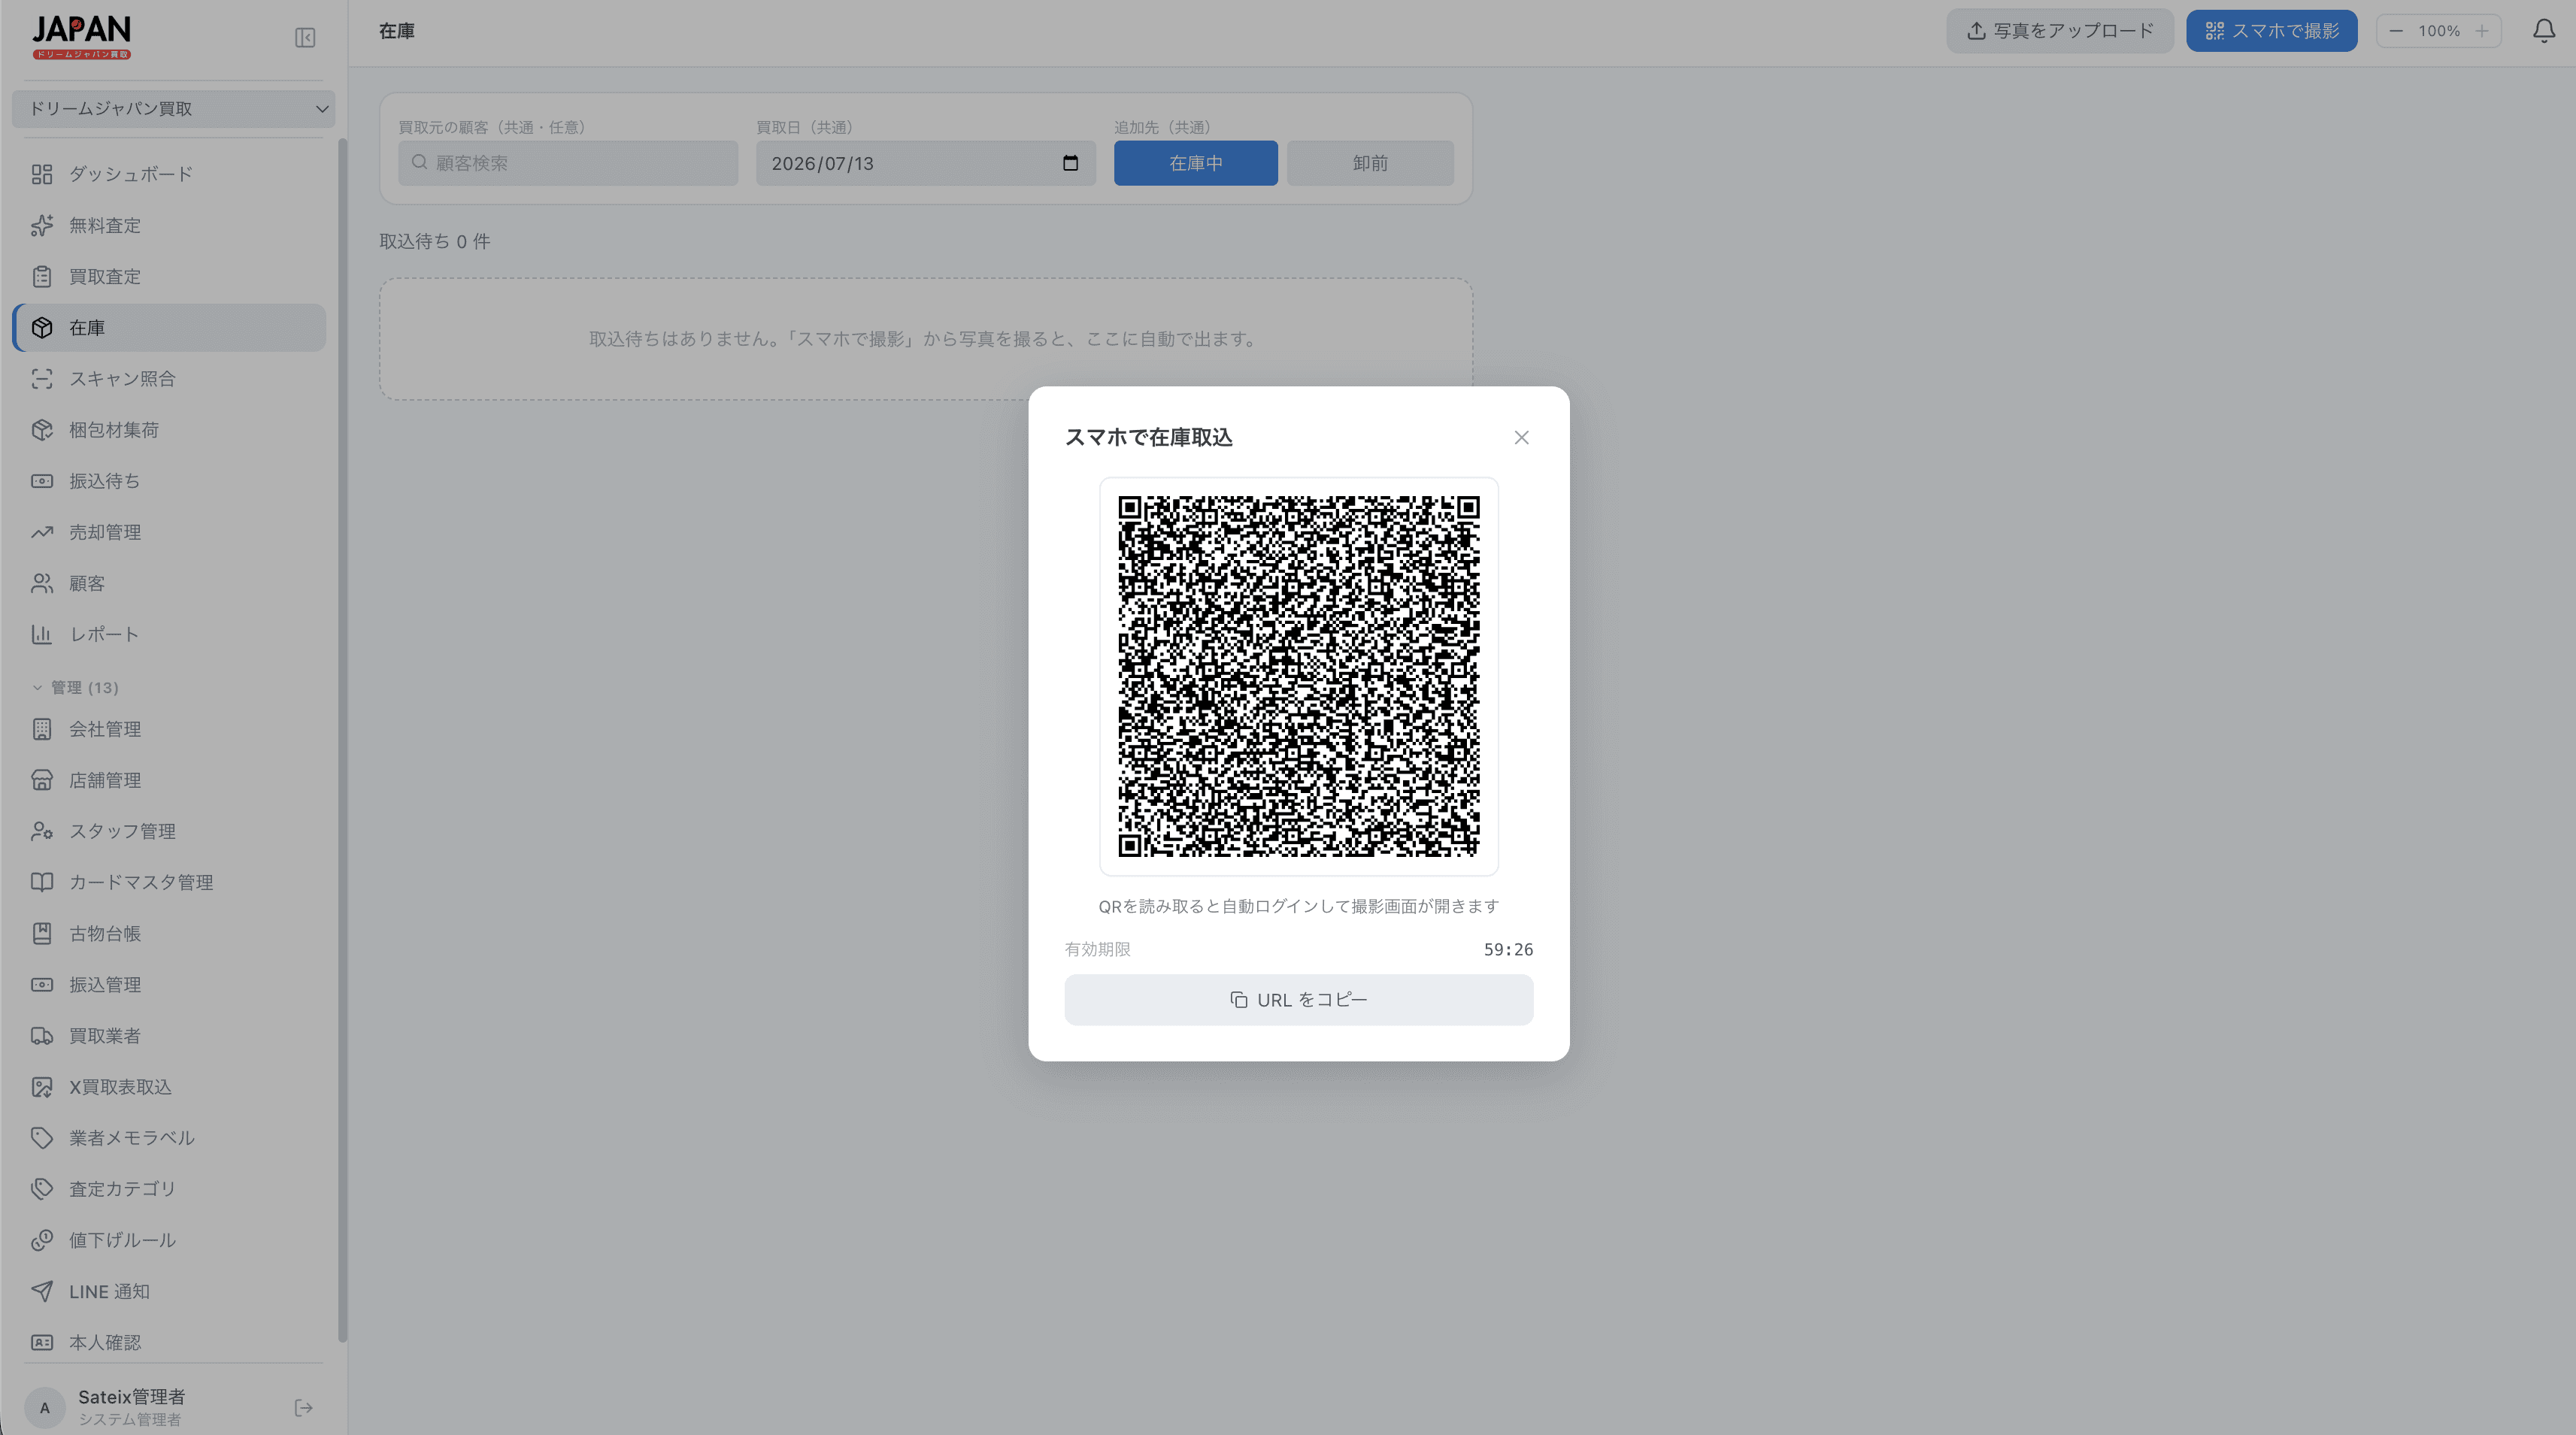Open the ドリームジャパン買取 company dropdown

[x=173, y=108]
